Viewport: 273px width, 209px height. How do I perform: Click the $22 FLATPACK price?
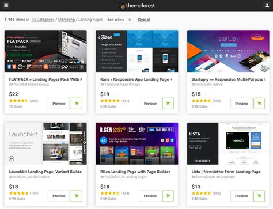13,94
